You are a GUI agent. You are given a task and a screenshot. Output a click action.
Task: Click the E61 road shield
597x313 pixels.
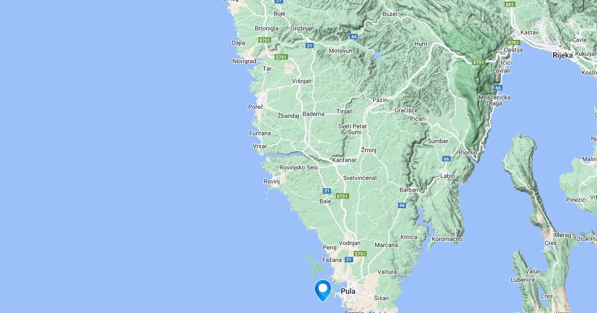pyautogui.click(x=509, y=4)
